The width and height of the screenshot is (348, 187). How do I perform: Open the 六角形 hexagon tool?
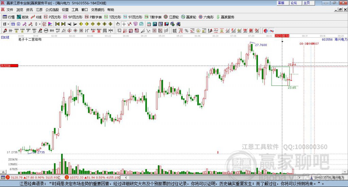pos(206,17)
